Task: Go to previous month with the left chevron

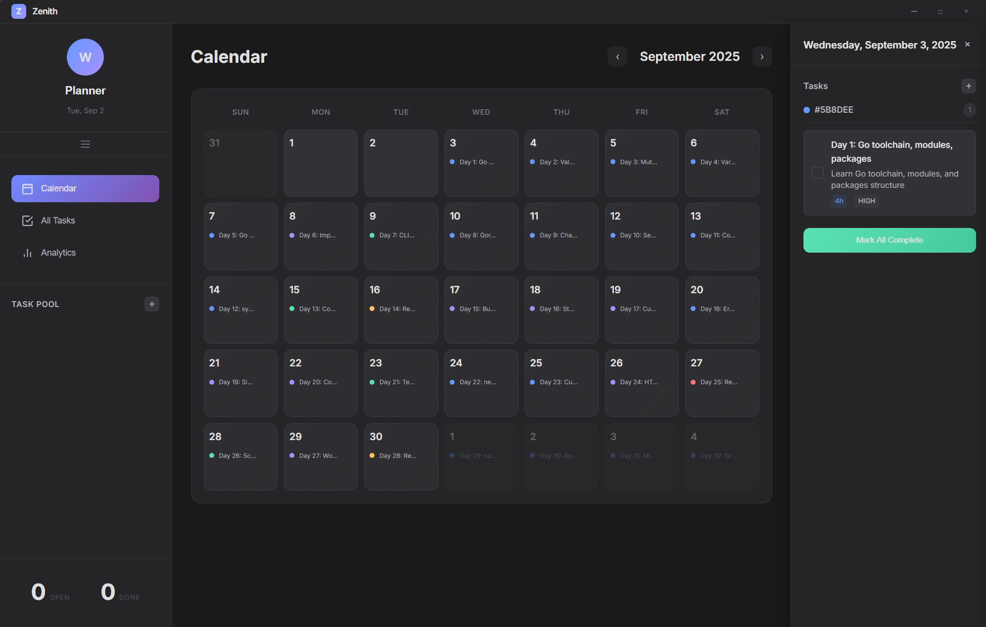Action: (617, 56)
